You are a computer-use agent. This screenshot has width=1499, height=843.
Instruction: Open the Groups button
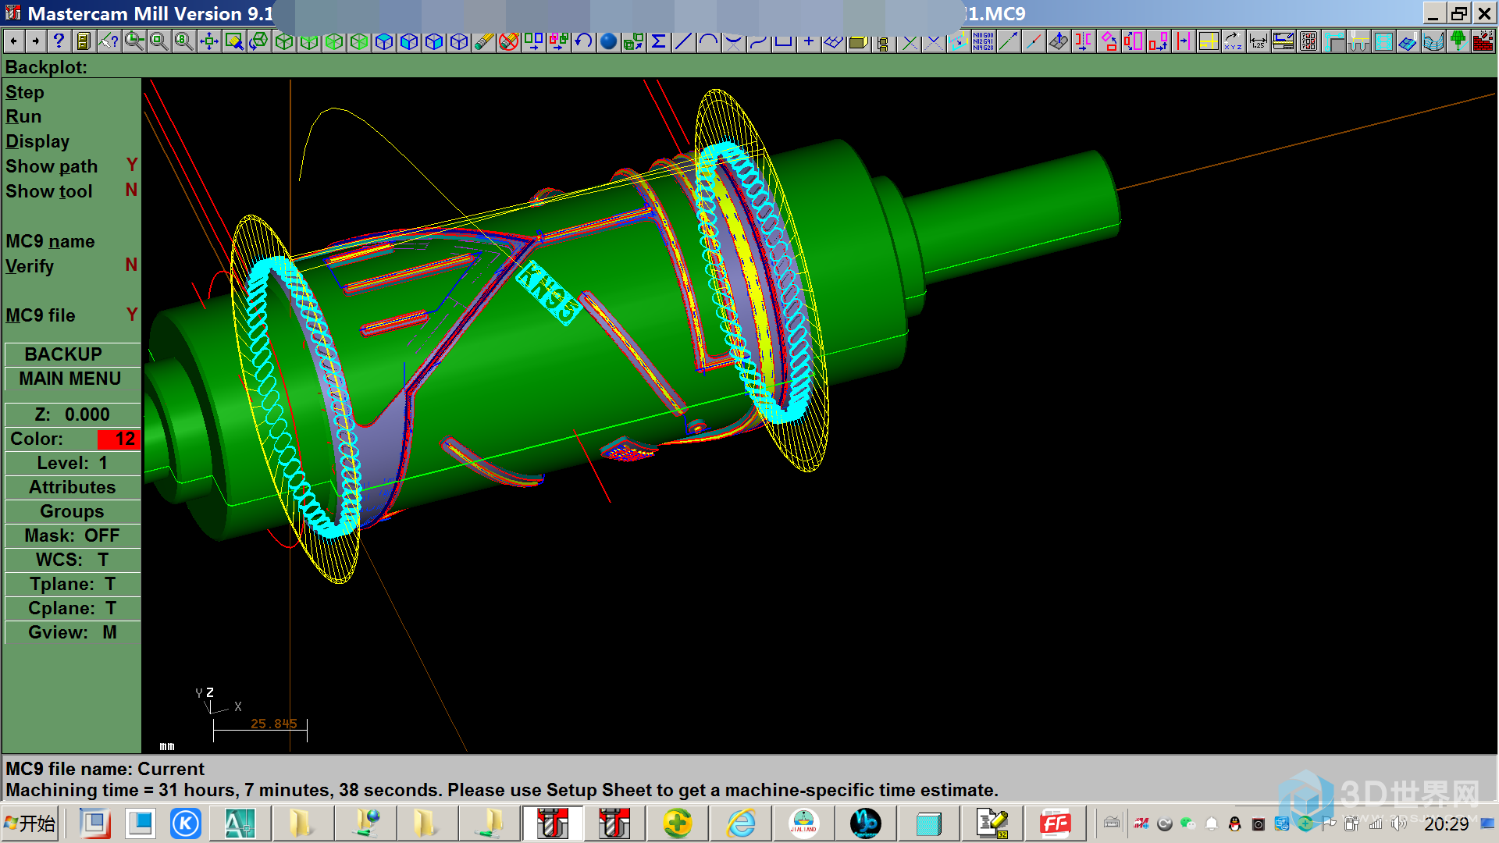[72, 511]
